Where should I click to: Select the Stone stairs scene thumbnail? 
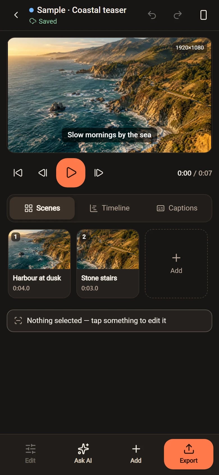(108, 249)
